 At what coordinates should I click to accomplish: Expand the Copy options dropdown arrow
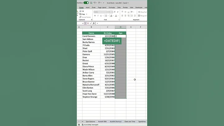tap(86, 14)
